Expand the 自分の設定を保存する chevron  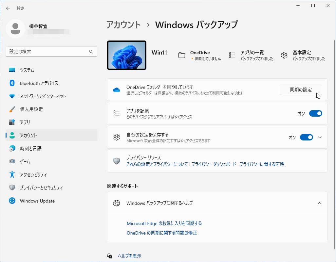[320, 137]
